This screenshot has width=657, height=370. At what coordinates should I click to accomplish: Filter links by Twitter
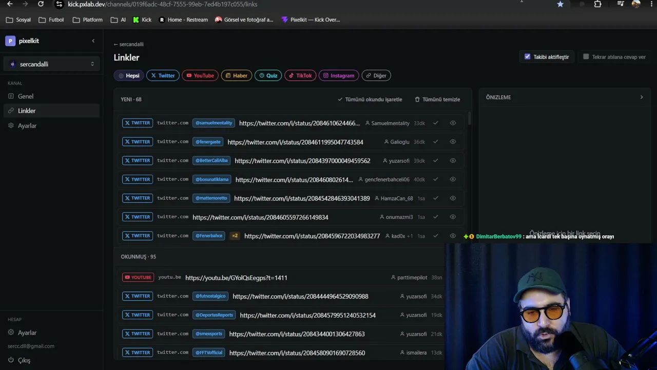pos(163,76)
